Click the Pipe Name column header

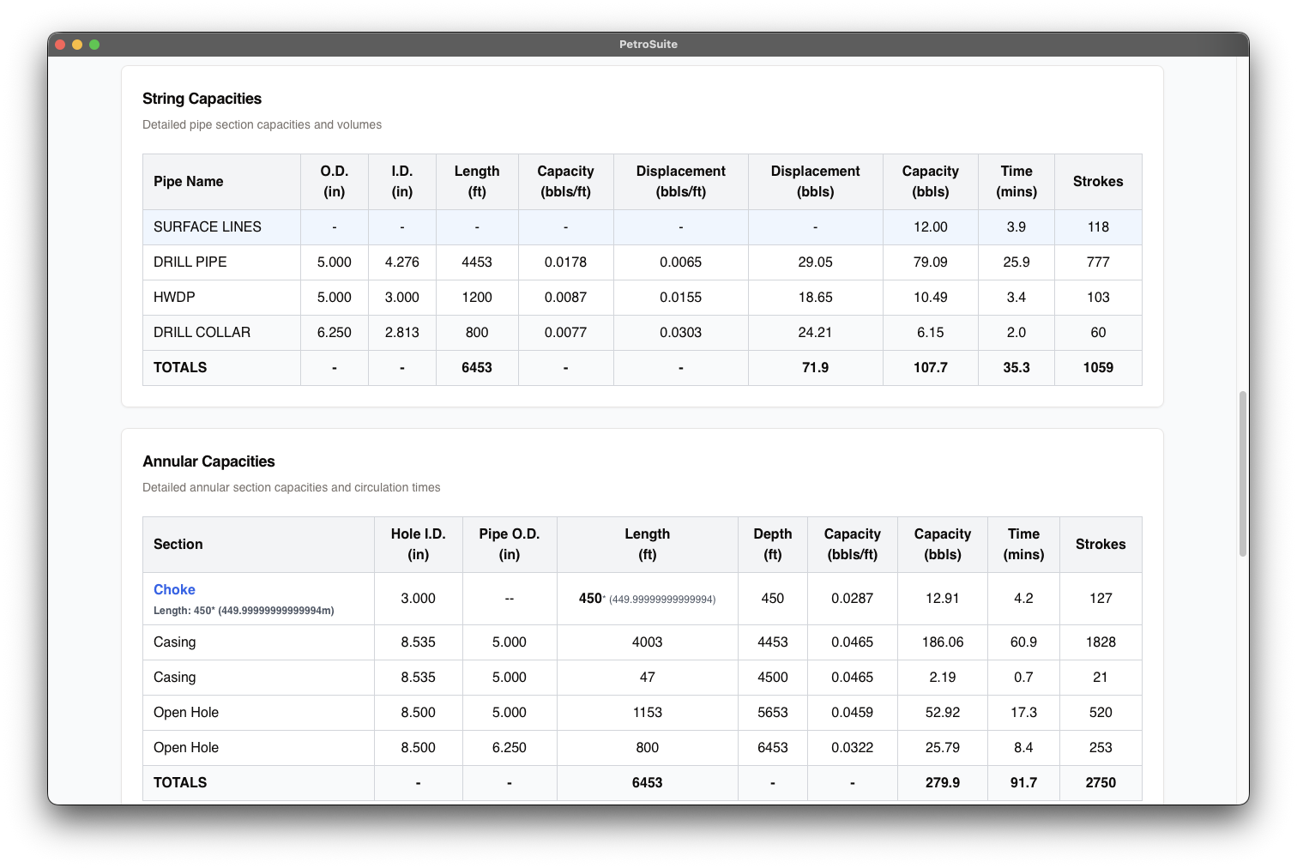coord(189,181)
